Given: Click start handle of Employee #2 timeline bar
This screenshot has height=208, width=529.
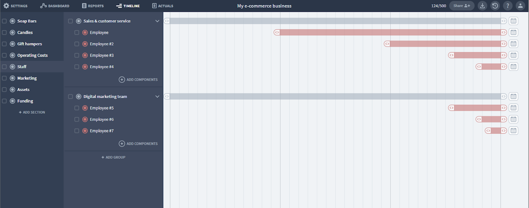Looking at the screenshot, I should click(x=387, y=44).
